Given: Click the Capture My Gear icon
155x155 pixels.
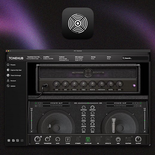Looking at the screenshot, I should pyautogui.click(x=8, y=70).
